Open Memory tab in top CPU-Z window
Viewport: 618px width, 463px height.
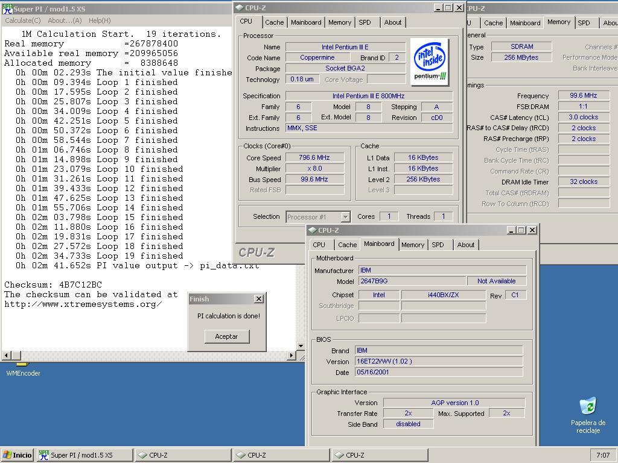point(339,22)
